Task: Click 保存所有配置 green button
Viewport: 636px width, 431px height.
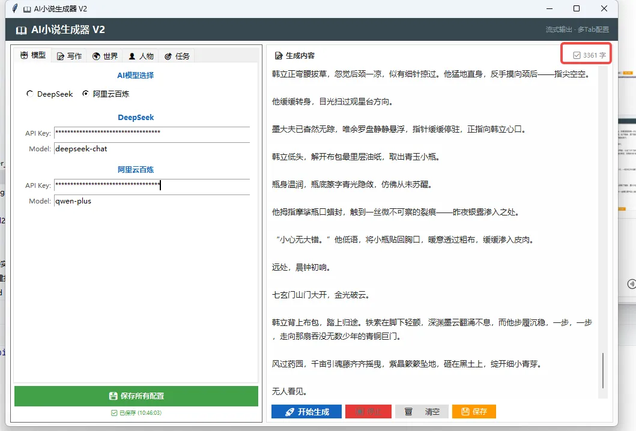Action: 136,396
